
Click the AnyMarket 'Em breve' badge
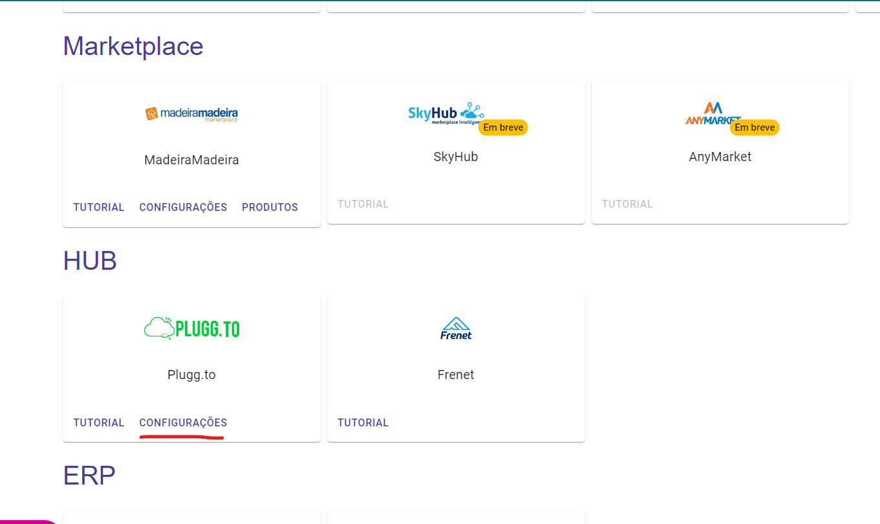pyautogui.click(x=755, y=127)
